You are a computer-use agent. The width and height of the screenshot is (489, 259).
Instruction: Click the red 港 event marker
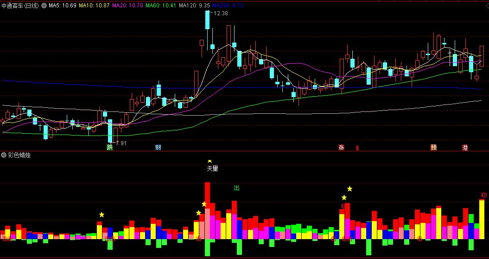(x=465, y=148)
